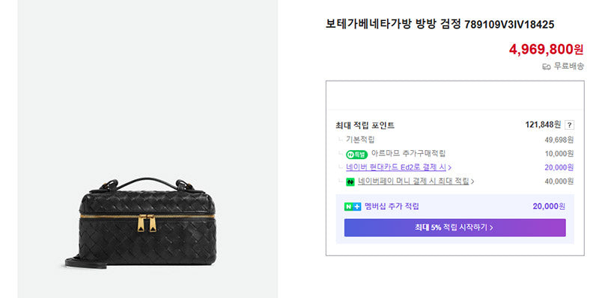599x298 pixels.
Task: Click 아르마므 추가구매적립 text
Action: tap(408, 154)
